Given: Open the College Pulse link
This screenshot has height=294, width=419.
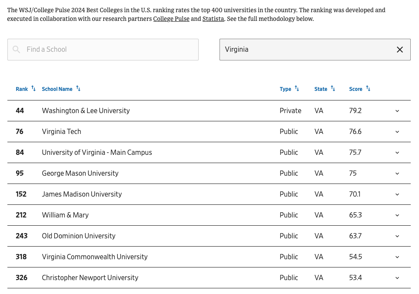Looking at the screenshot, I should (x=171, y=19).
